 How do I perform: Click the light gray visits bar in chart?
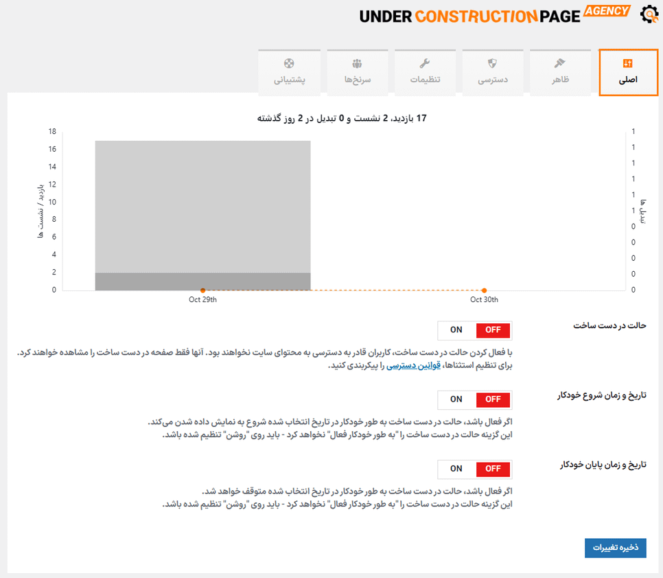(x=202, y=206)
